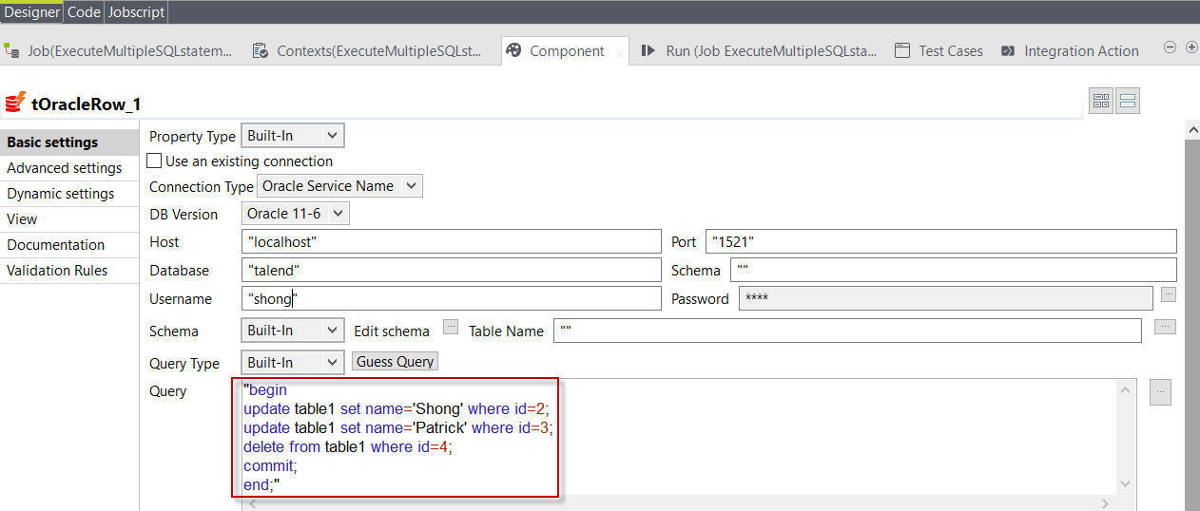Minimize the Component view panel
The width and height of the screenshot is (1200, 511).
tap(1171, 47)
